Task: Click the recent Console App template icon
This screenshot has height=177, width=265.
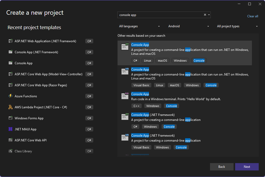Action: [x=10, y=63]
